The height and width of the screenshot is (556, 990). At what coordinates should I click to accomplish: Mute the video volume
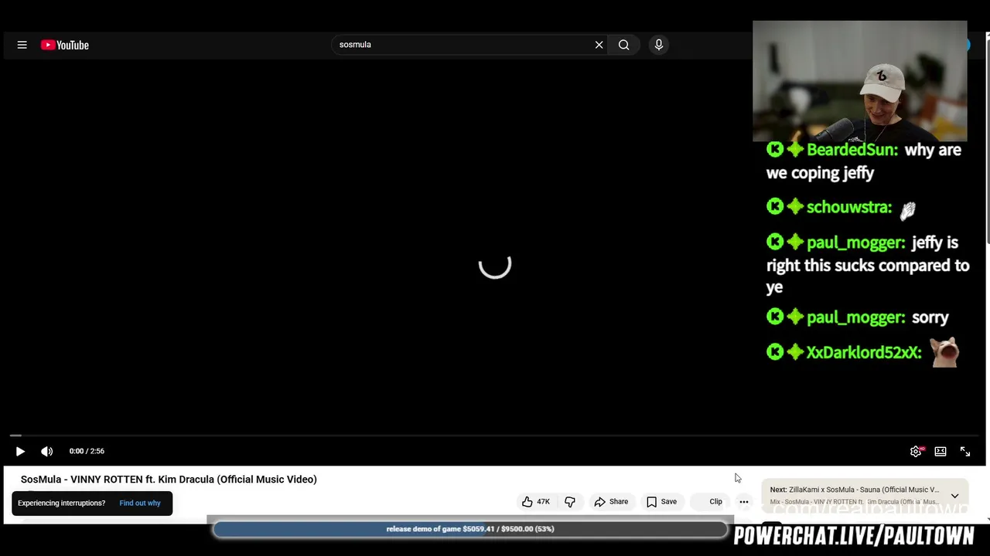(47, 451)
